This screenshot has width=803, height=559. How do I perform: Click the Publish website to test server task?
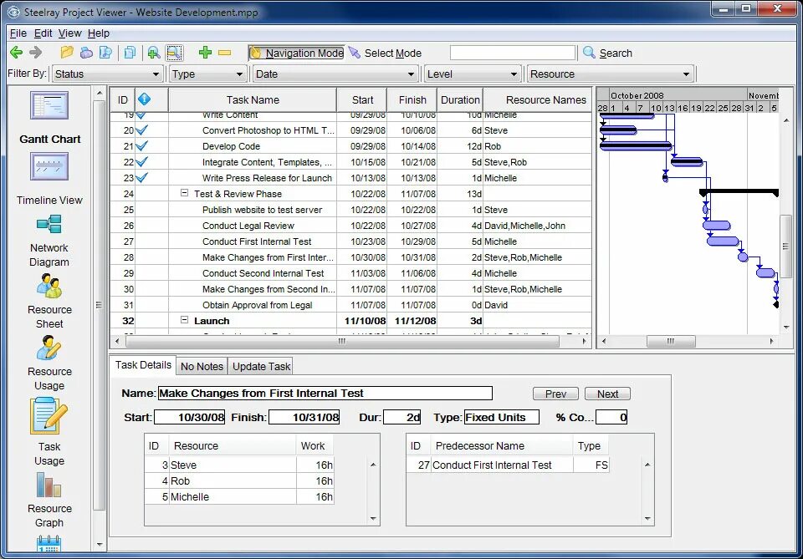tap(262, 210)
